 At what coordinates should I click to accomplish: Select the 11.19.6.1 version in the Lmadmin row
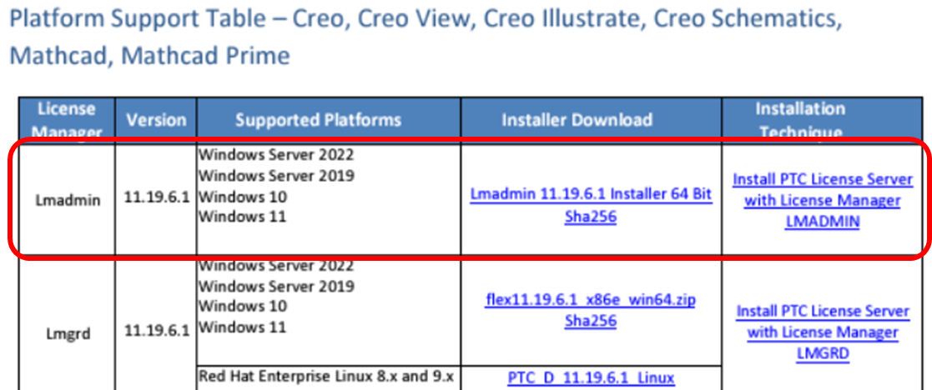155,201
